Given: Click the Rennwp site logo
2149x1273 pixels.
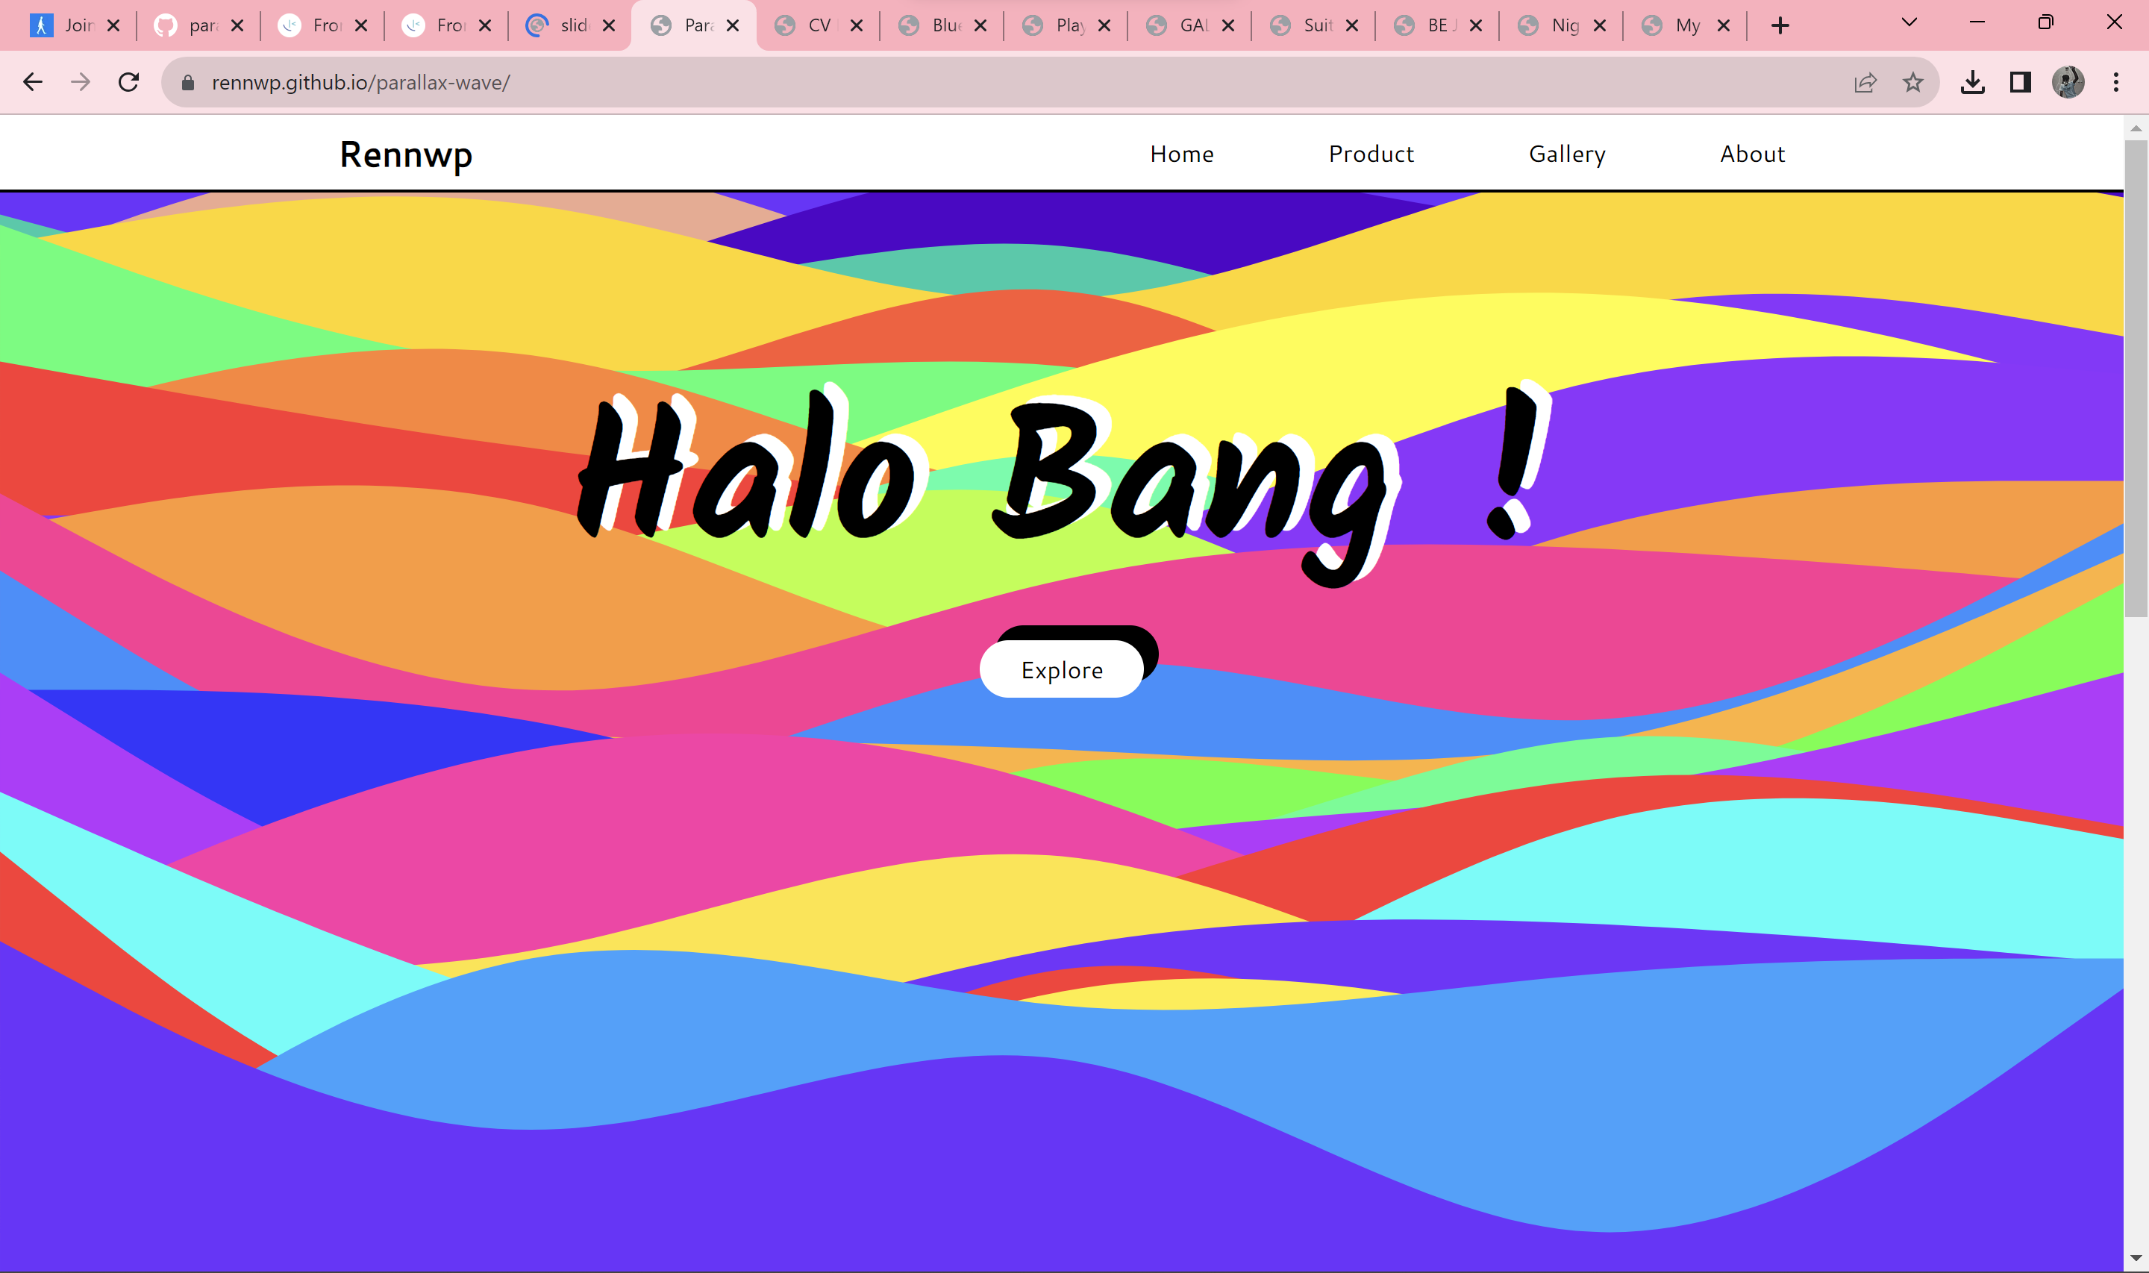Looking at the screenshot, I should pos(406,155).
